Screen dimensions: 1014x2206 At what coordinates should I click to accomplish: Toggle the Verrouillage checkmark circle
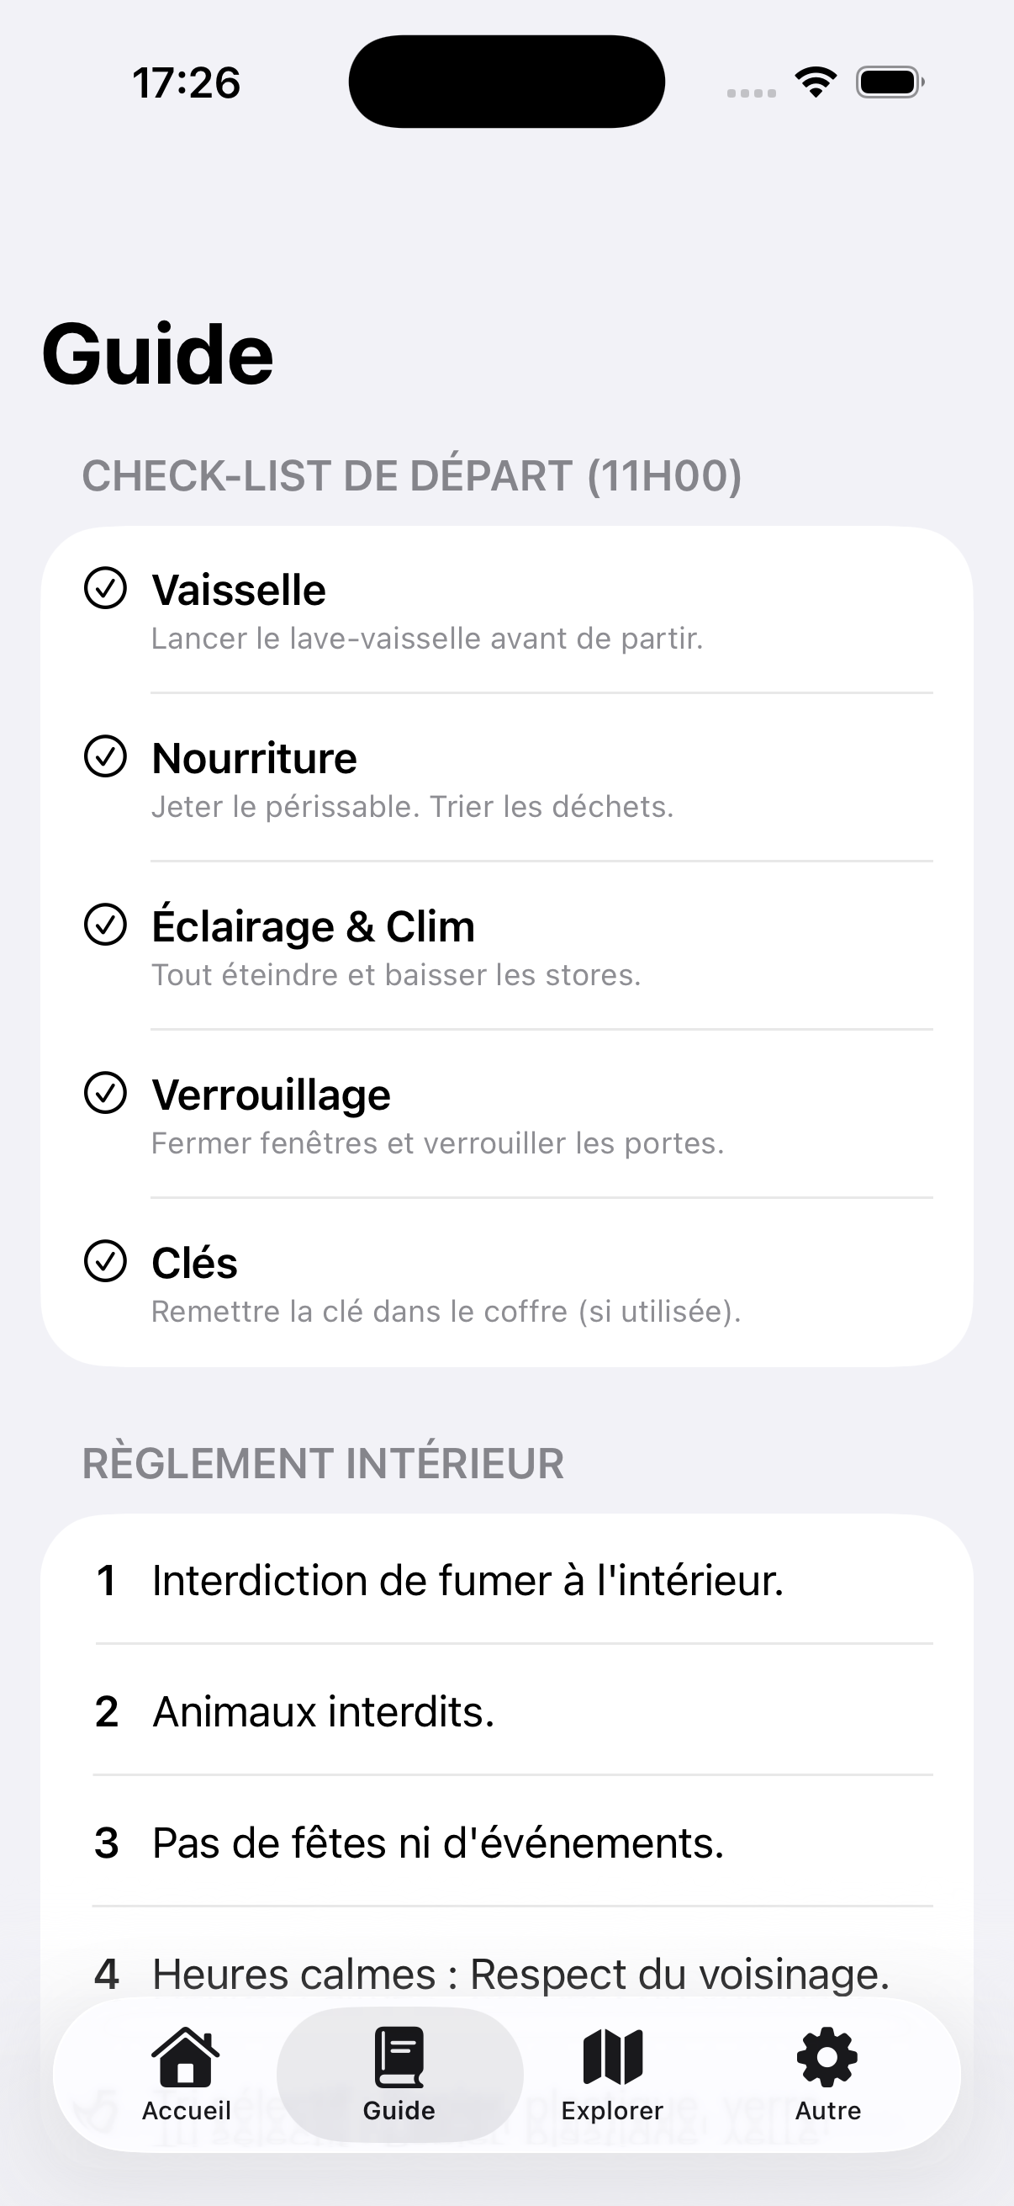106,1093
